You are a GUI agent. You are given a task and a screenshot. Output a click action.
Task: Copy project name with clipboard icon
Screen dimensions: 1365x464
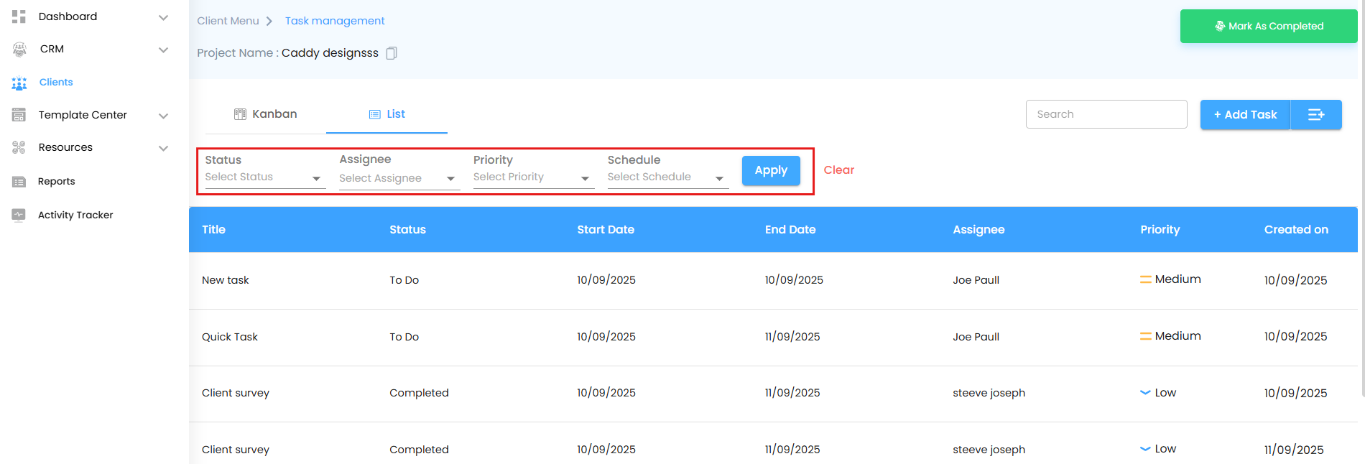392,53
